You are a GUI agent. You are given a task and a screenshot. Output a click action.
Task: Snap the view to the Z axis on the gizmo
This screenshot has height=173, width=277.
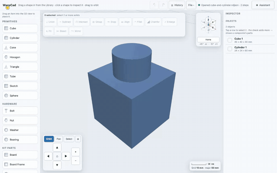click(208, 20)
